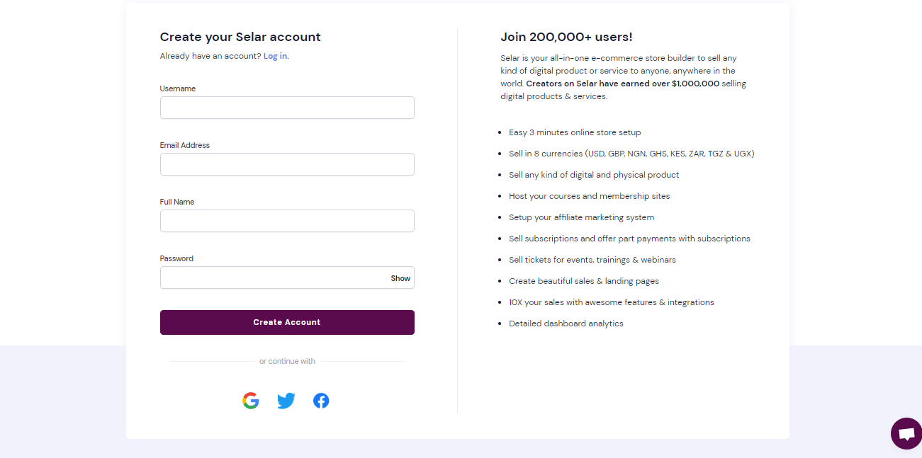Click the Host your courses bullet point
The height and width of the screenshot is (458, 922).
589,195
